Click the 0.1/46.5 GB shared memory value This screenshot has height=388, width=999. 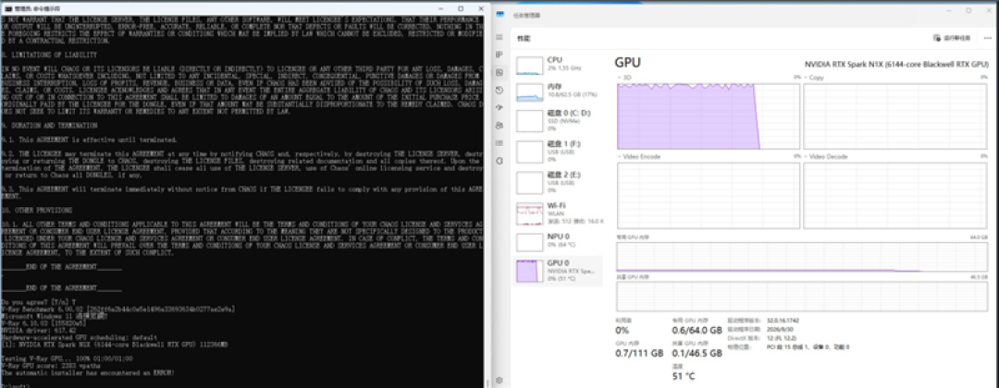point(697,353)
